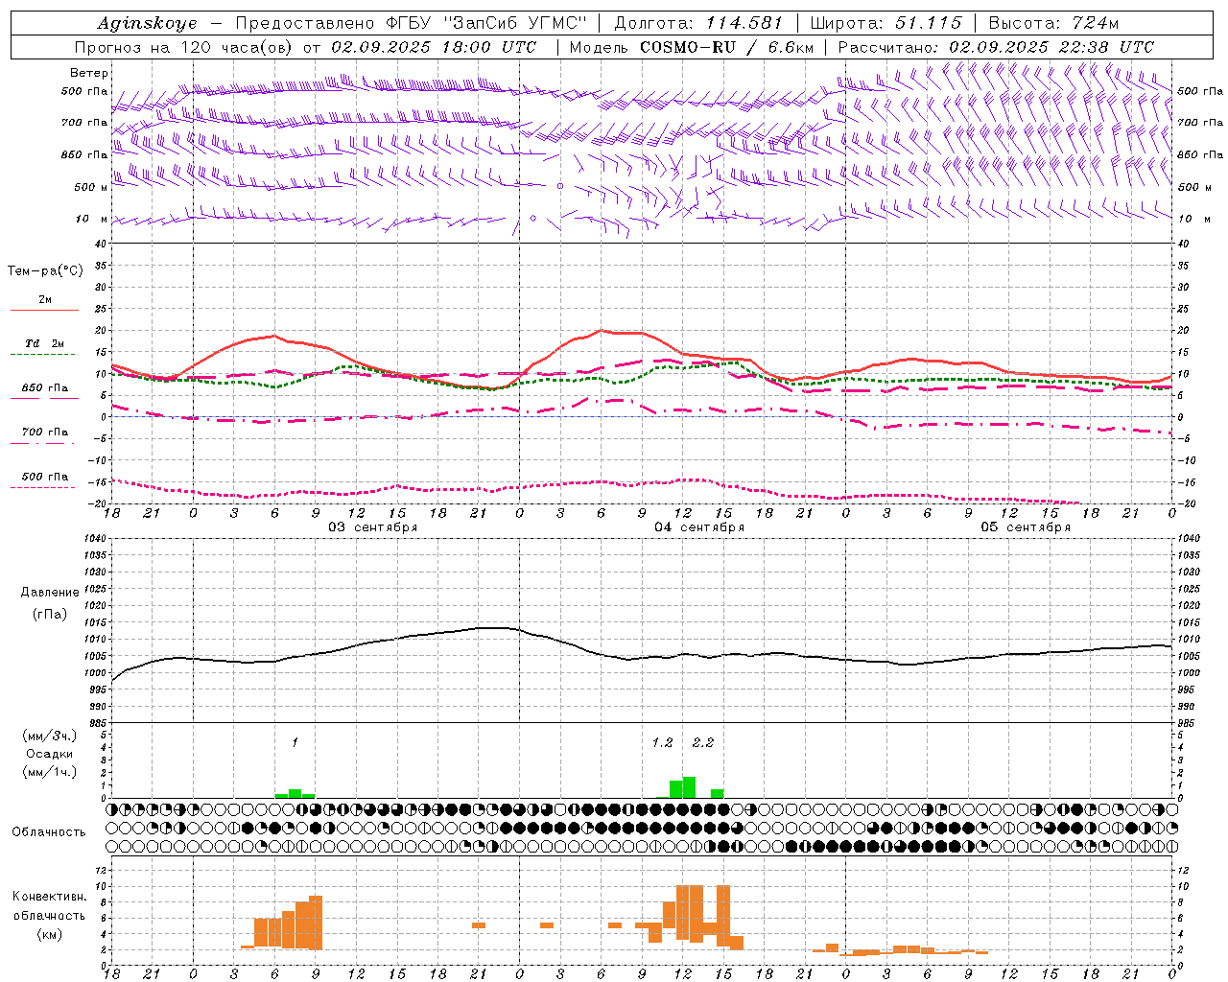Click the "Конвективн." convective cloud label
The height and width of the screenshot is (982, 1228).
coord(49,897)
